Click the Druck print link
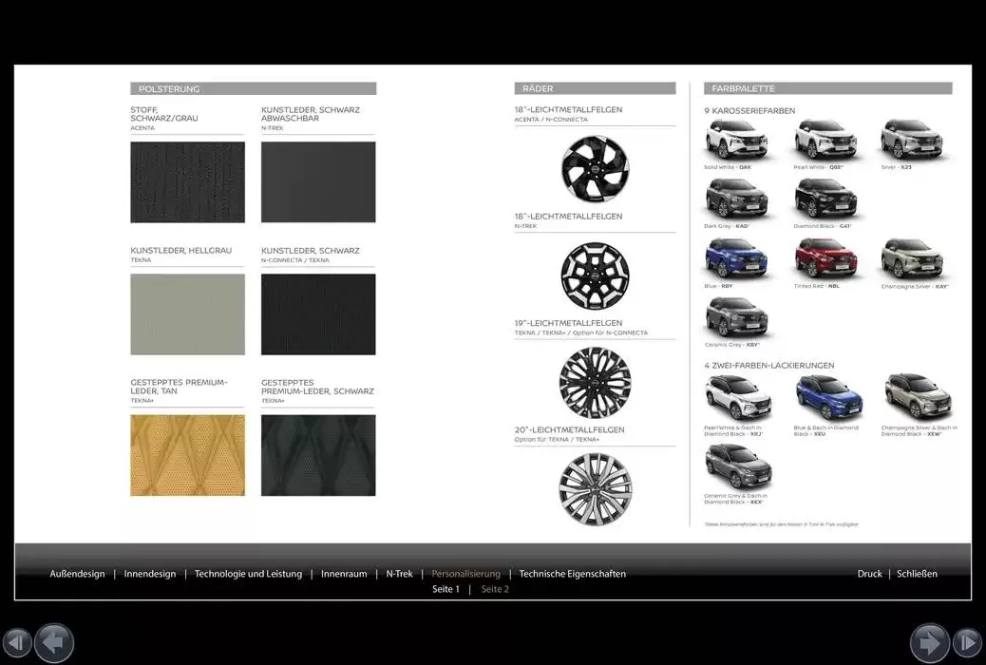 [869, 574]
